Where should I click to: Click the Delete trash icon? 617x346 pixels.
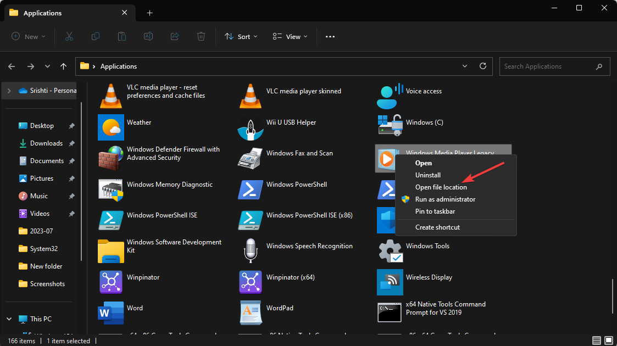point(201,37)
